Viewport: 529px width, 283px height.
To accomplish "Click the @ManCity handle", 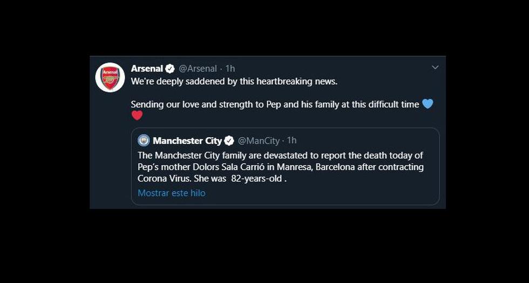I will coord(259,140).
